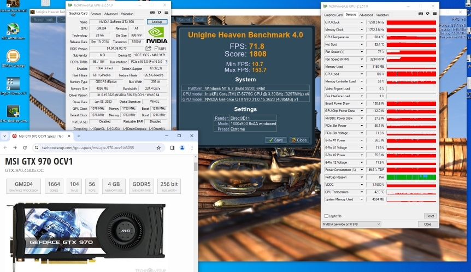This screenshot has width=471, height=272.
Task: Click Close button in GPU-Z Sensors window
Action: pos(427,224)
